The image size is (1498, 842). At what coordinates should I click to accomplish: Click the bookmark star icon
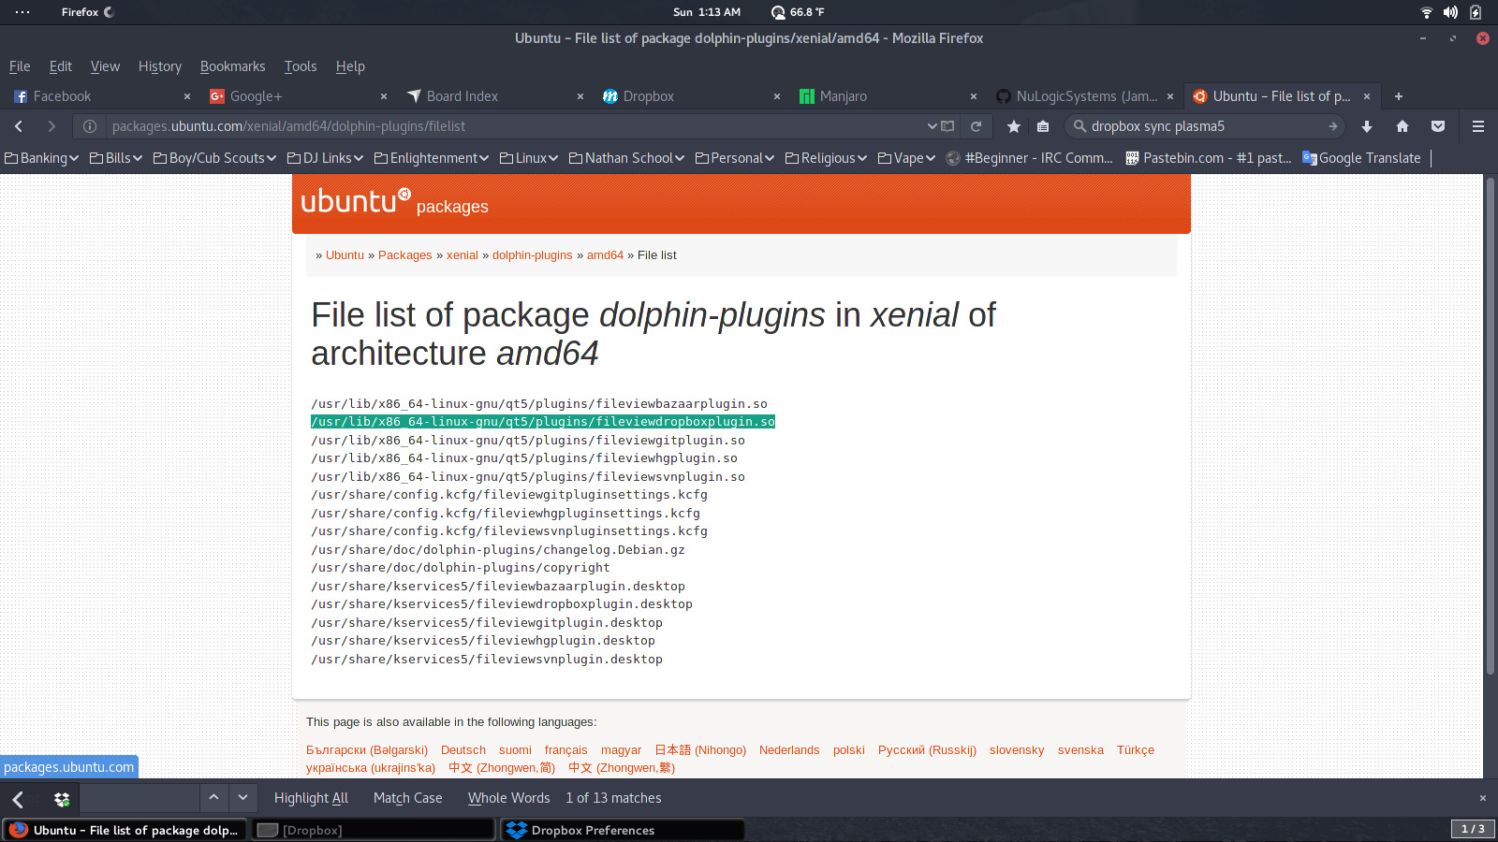tap(1013, 126)
